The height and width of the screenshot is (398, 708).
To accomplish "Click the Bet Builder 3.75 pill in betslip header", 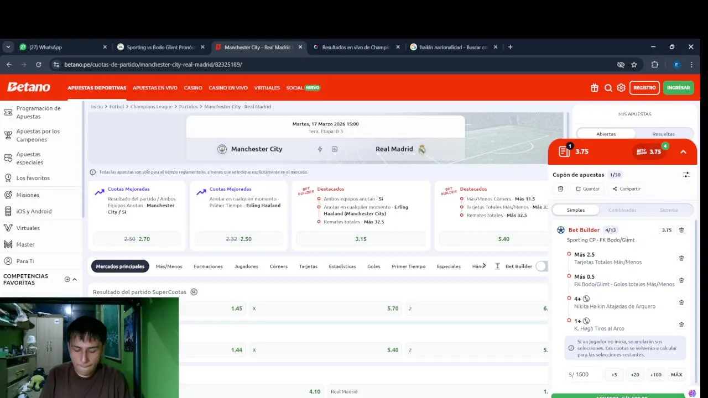I will (x=649, y=151).
